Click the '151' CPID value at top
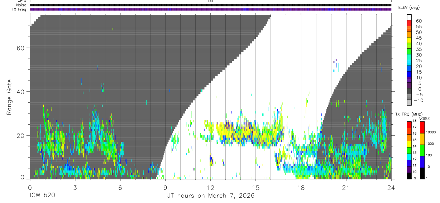 (x=210, y=1)
